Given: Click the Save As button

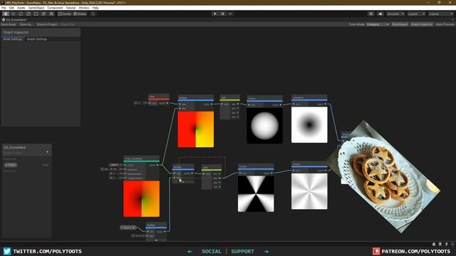Looking at the screenshot, I should pyautogui.click(x=26, y=24).
